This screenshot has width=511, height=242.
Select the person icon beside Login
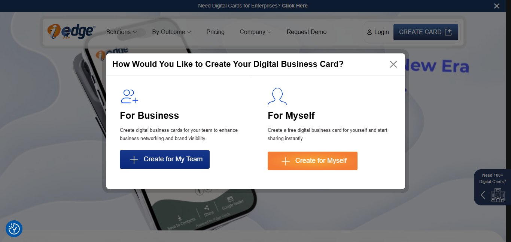[370, 32]
